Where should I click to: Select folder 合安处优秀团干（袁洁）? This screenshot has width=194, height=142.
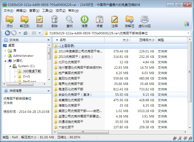point(120,95)
